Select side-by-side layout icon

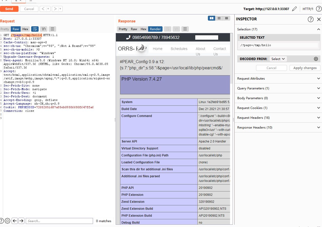click(211, 18)
